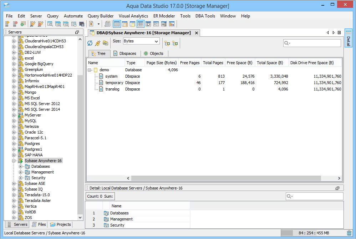Select the Google BigQuery server
This screenshot has height=239, width=356.
tap(39, 64)
